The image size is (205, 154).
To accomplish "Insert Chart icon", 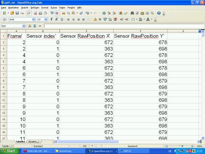I will (x=121, y=13).
